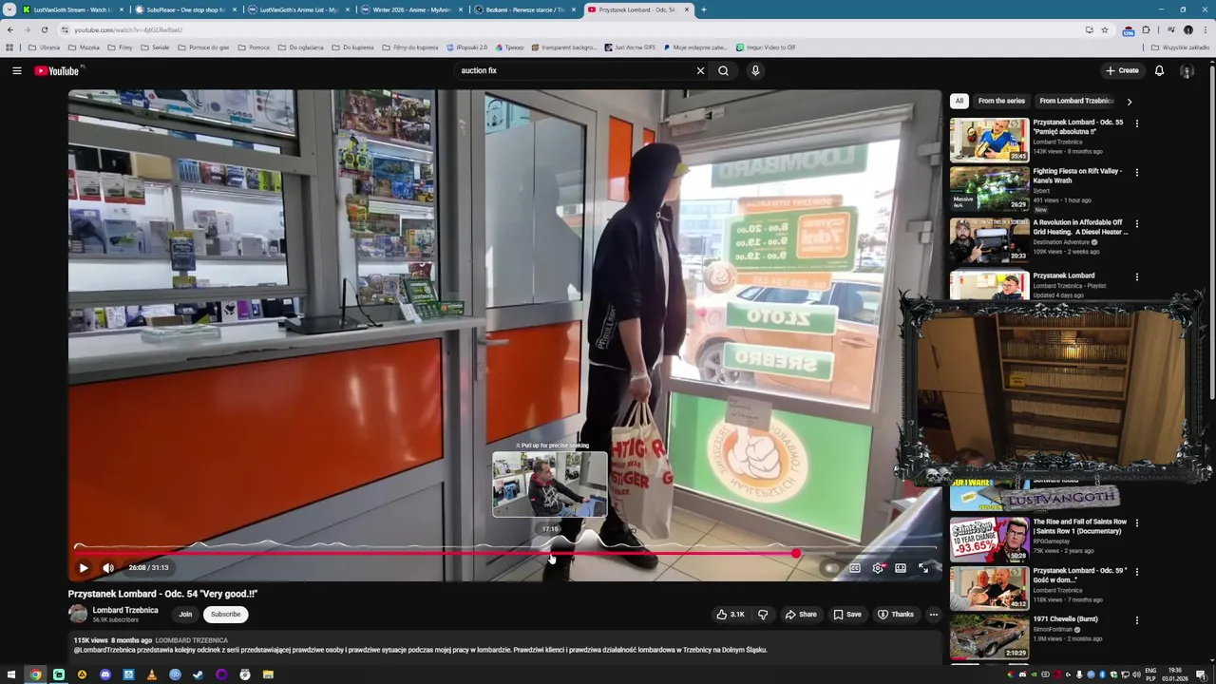The width and height of the screenshot is (1216, 684).
Task: Switch to 'Winter 2026 - Anime' browser tab
Action: point(411,9)
